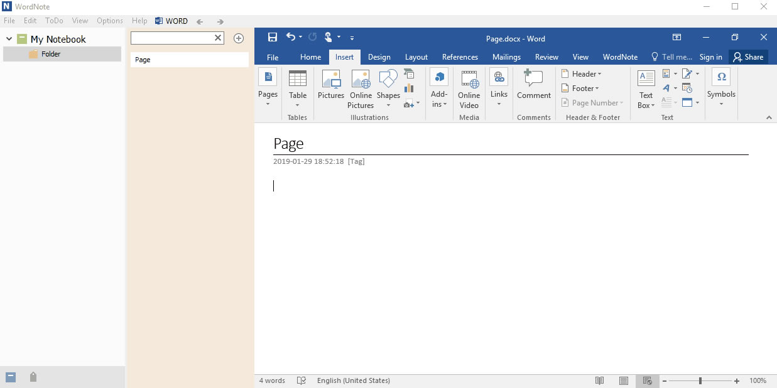Collapse the My Notebook tree
This screenshot has height=388, width=777.
(x=8, y=39)
